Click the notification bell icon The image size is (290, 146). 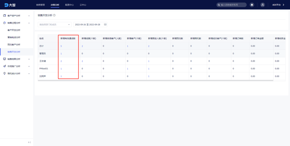coord(252,5)
